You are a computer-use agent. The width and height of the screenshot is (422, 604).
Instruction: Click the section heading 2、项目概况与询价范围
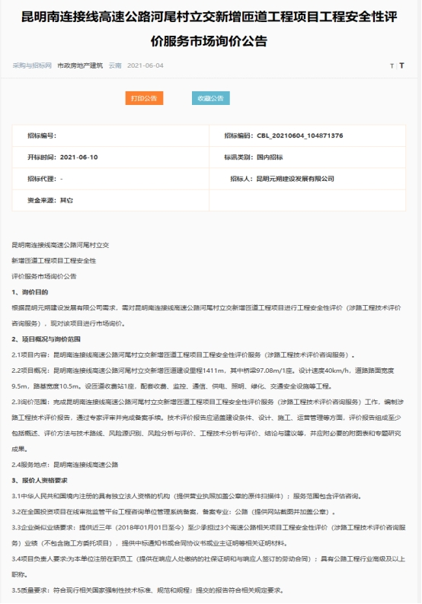46,339
